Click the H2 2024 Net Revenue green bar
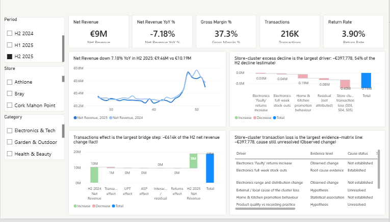 [x=94, y=175]
